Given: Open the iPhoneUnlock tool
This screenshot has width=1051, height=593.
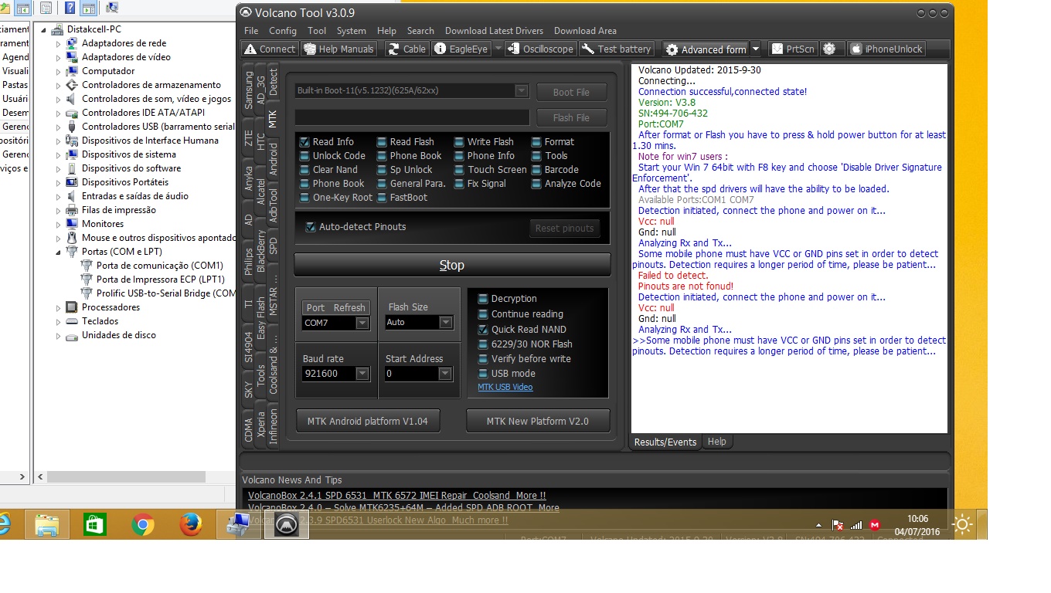Looking at the screenshot, I should pos(886,49).
